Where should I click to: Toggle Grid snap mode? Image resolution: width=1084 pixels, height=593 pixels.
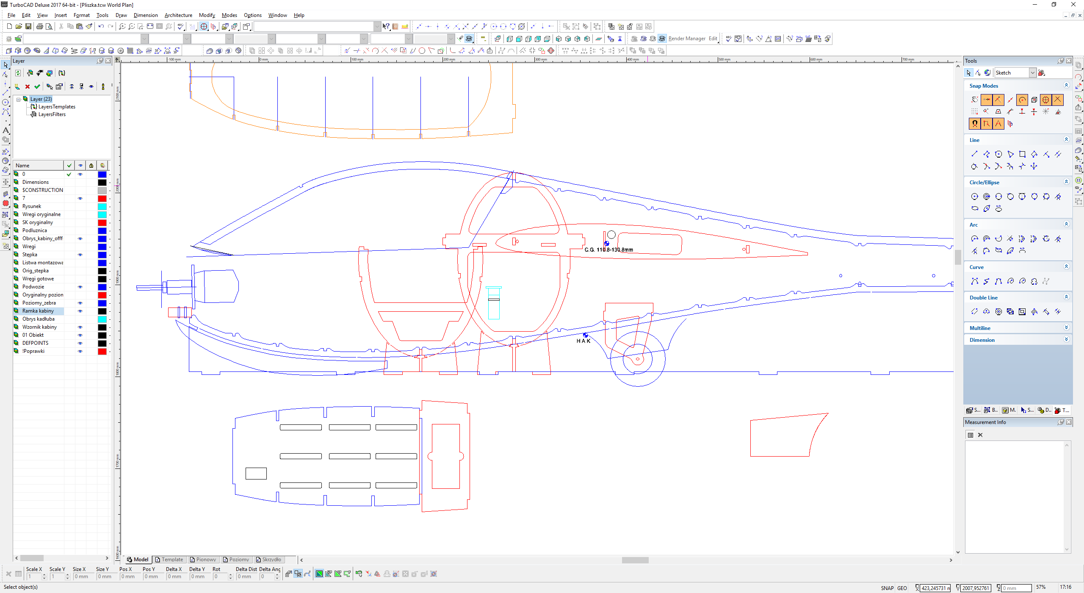point(974,112)
